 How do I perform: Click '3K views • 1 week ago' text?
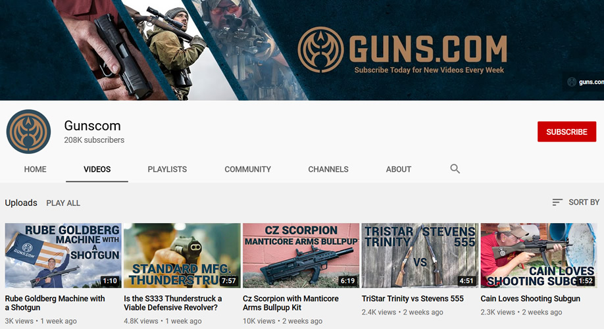41,321
